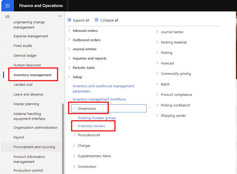The width and height of the screenshot is (237, 174).
Task: Select Material handling equipment interface module
Action: (29, 116)
